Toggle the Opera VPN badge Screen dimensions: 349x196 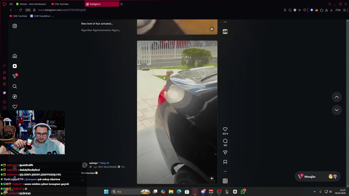(x=28, y=10)
